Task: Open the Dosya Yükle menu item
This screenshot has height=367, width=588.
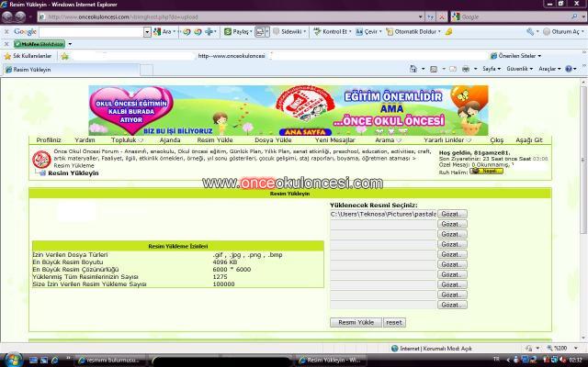Action: click(273, 139)
